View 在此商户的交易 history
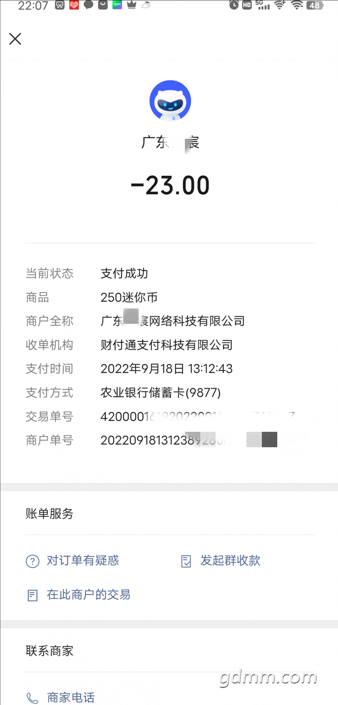Viewport: 338px width, 705px height. (88, 595)
